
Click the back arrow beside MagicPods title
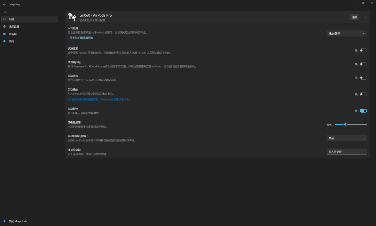point(4,5)
